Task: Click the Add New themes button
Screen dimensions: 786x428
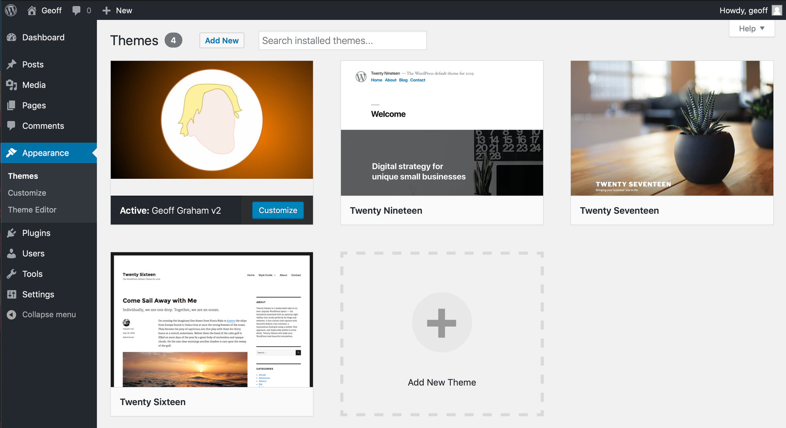Action: coord(221,40)
